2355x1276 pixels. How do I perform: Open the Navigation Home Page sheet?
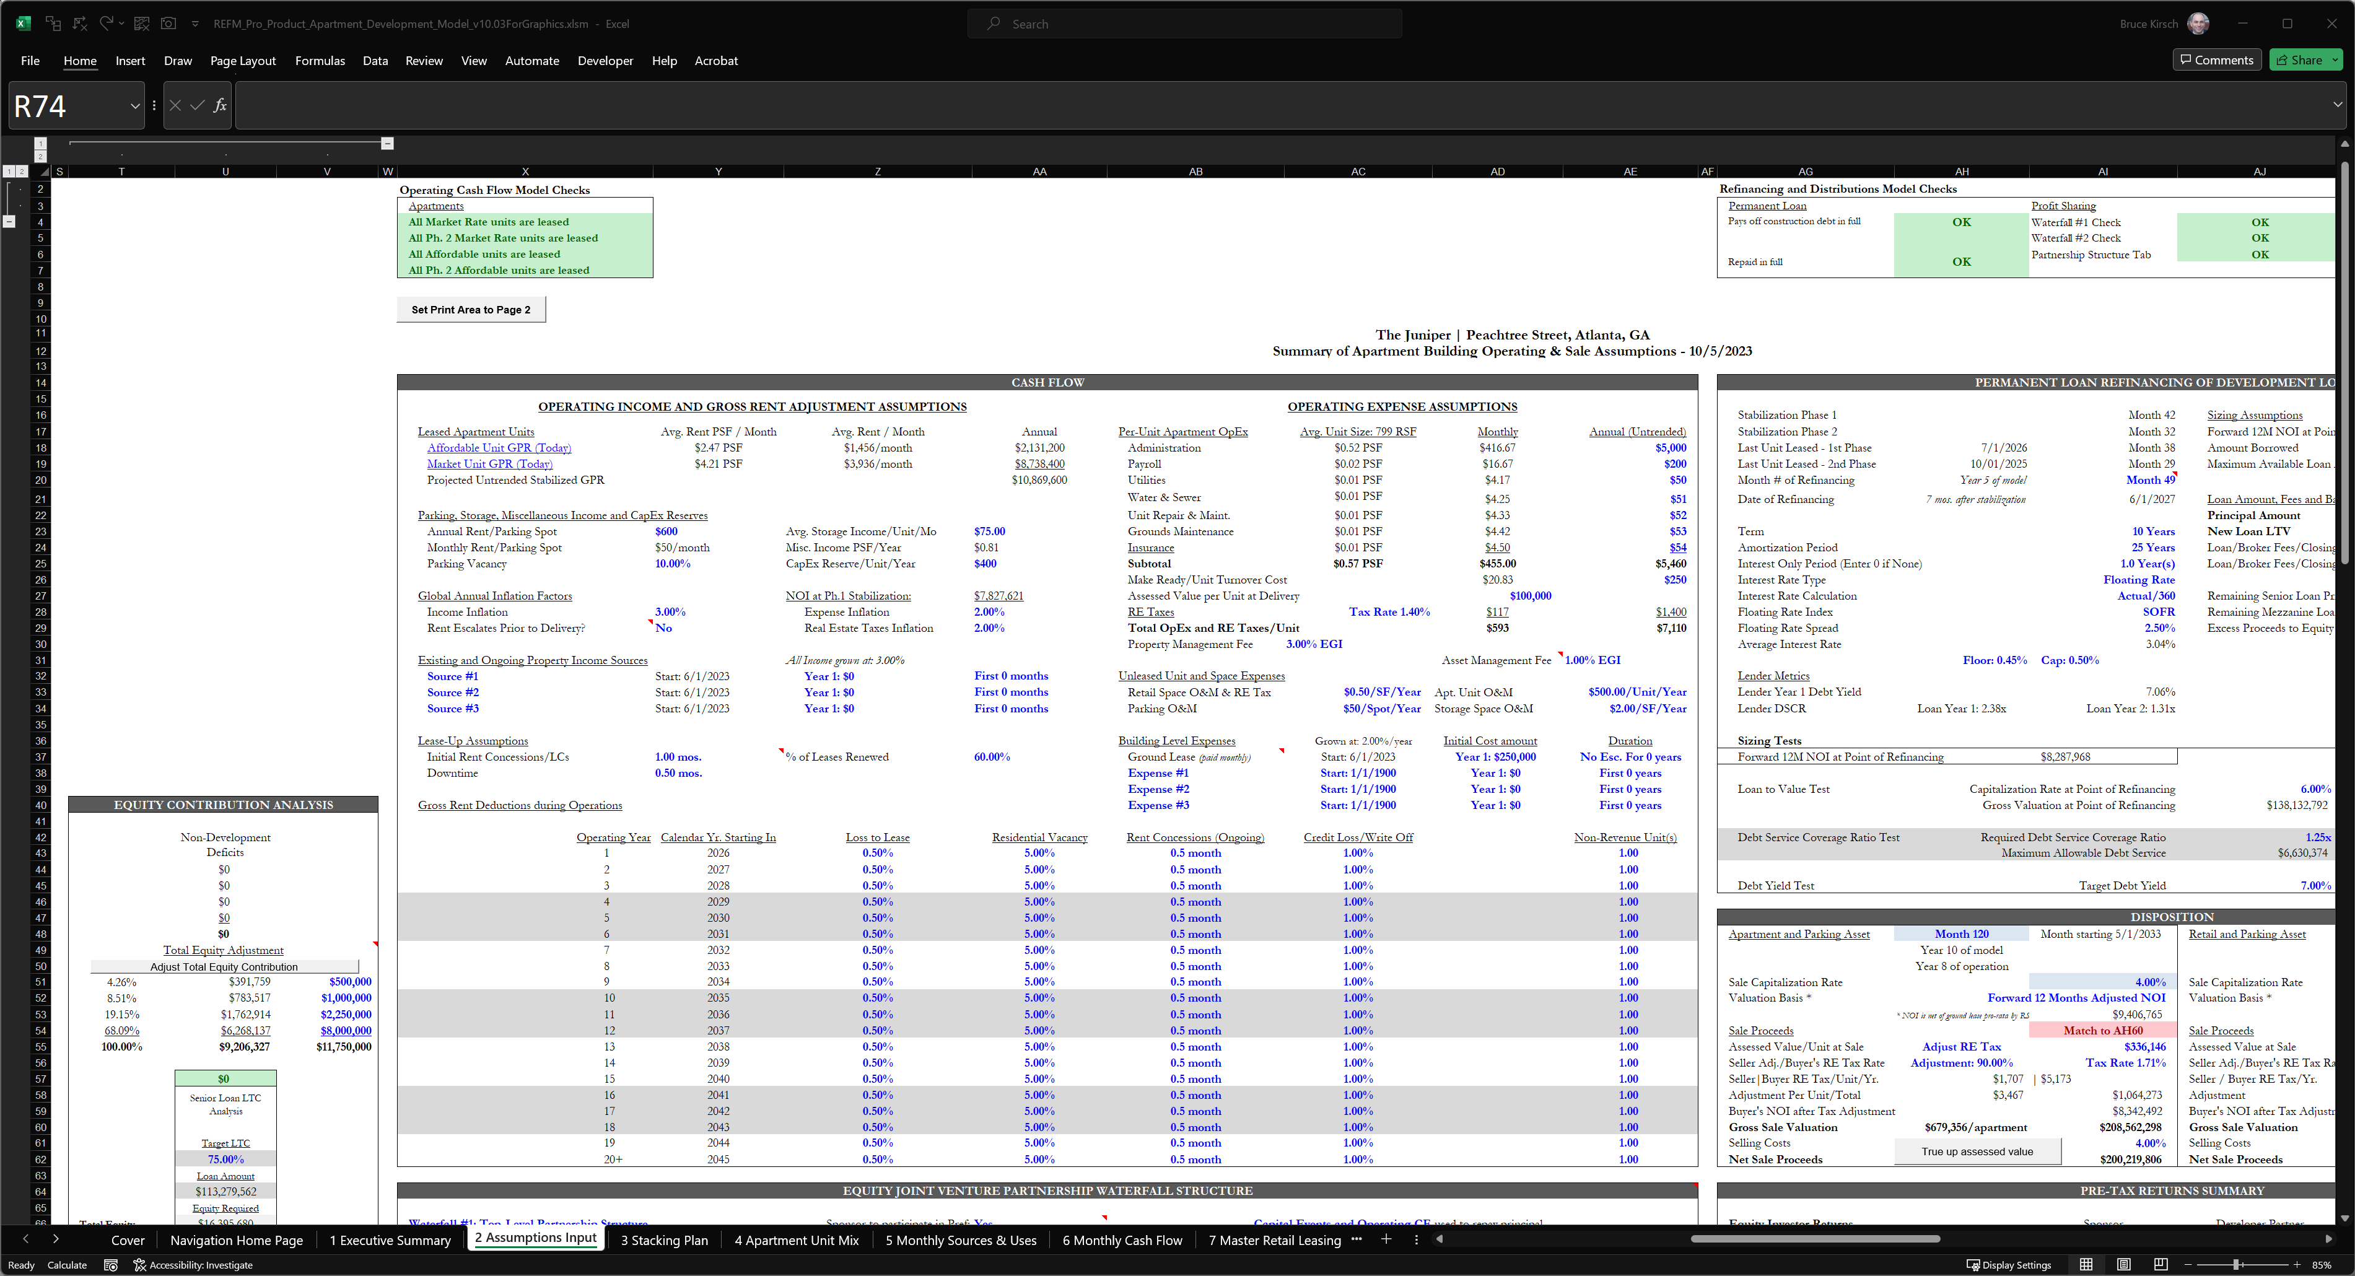pyautogui.click(x=237, y=1240)
